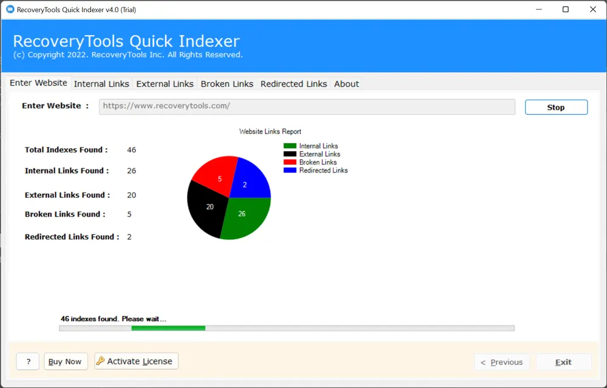Click the black External Links legend swatch
The height and width of the screenshot is (388, 607).
290,154
